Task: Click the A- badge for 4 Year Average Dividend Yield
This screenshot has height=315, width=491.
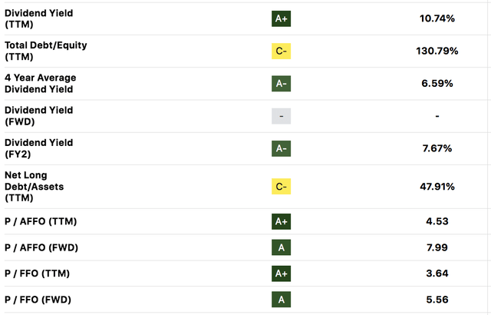Action: coord(283,84)
